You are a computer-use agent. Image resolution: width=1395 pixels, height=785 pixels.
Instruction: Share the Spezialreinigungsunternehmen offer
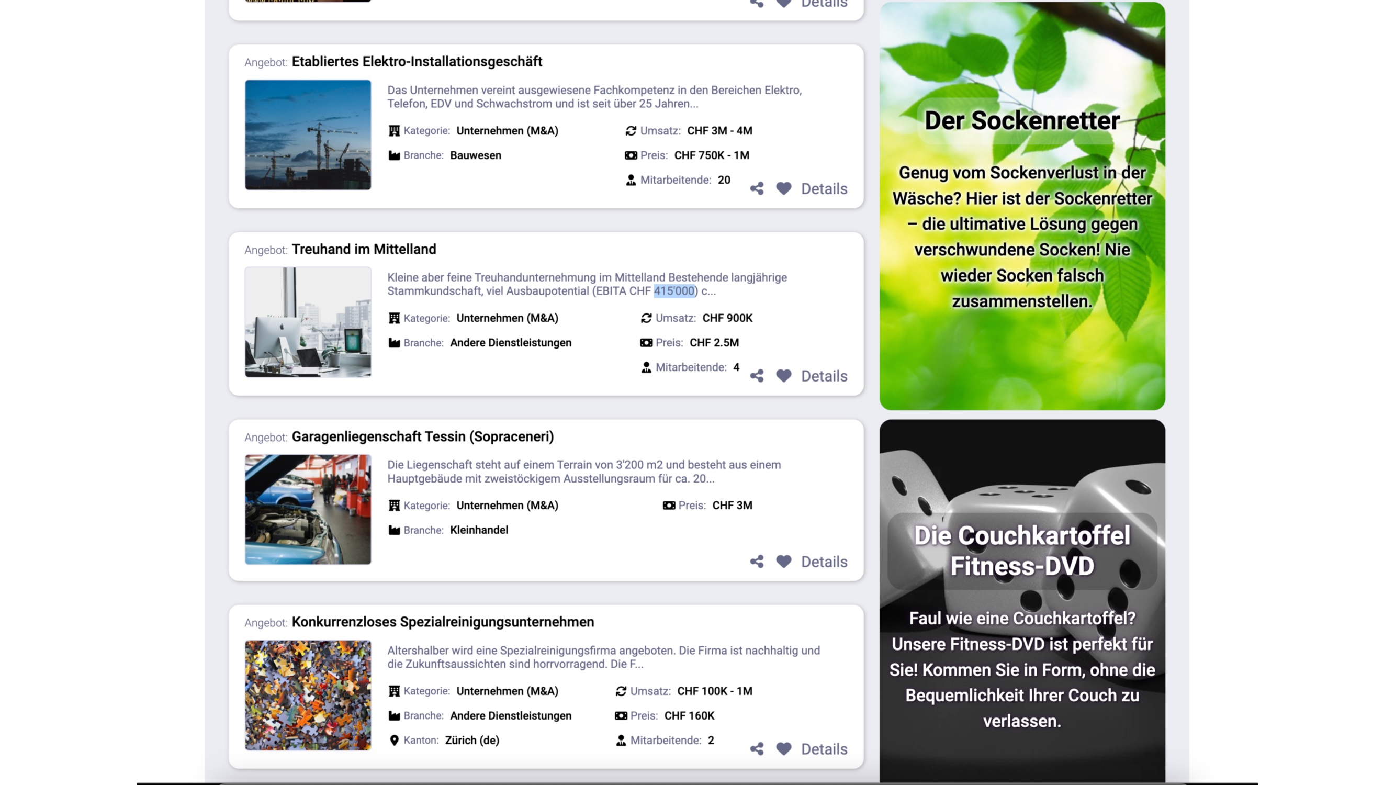coord(757,749)
